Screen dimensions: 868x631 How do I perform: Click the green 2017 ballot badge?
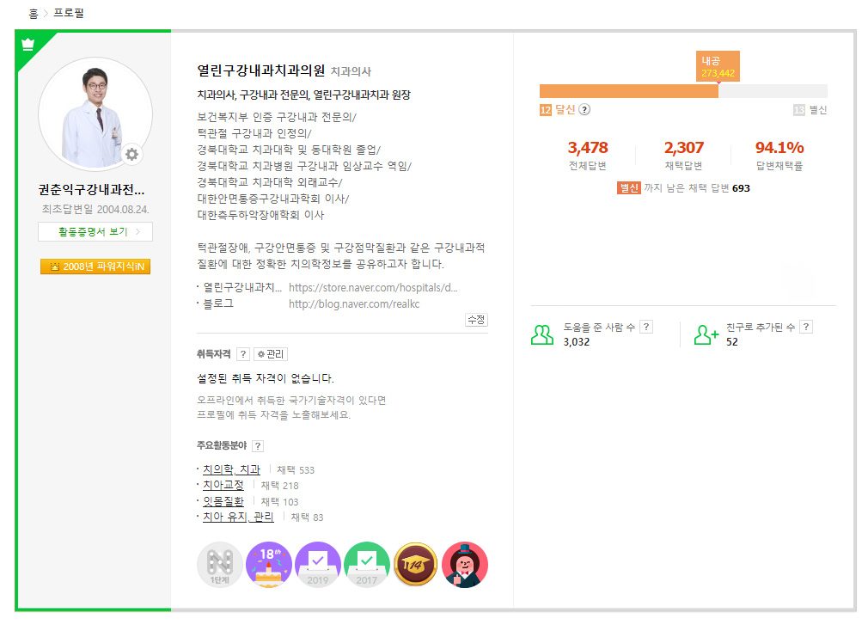click(366, 565)
